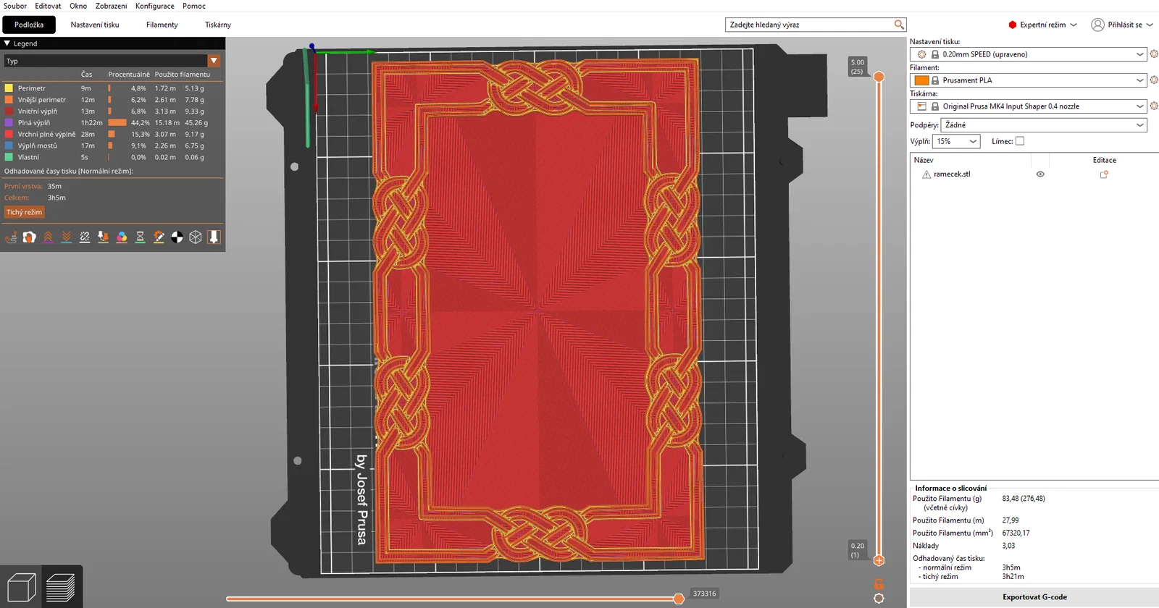Toggle Tichý režim time mode
This screenshot has width=1159, height=608.
click(24, 212)
